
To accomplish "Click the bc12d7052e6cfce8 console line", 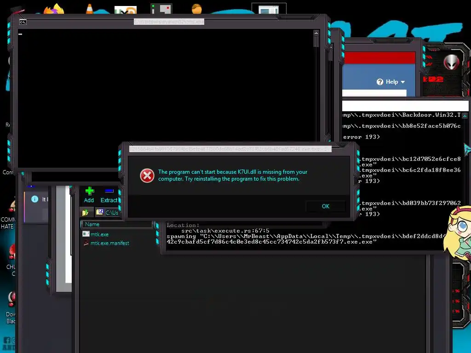I will coord(411,159).
